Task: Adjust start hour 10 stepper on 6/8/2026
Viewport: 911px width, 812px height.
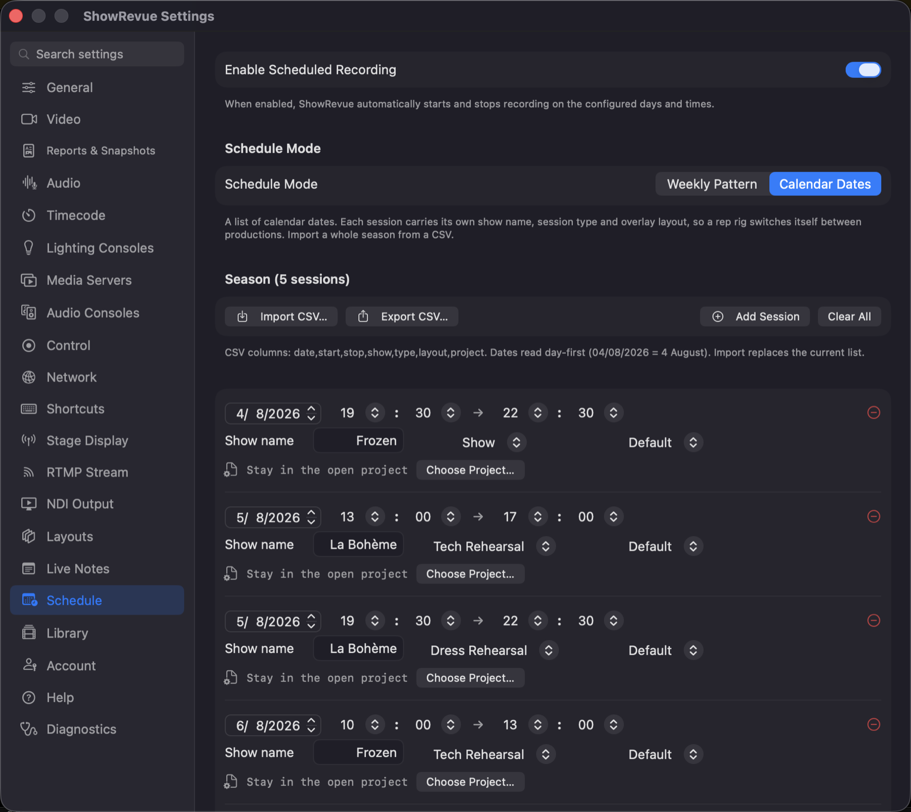Action: [375, 724]
